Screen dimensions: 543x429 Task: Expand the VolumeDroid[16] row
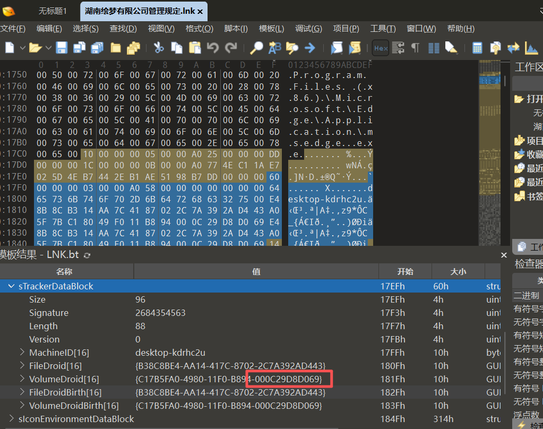point(22,379)
